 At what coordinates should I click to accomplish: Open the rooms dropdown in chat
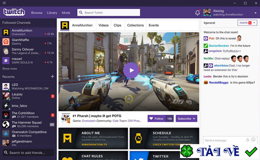point(247,23)
